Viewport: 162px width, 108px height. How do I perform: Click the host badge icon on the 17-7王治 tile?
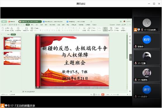coord(135,30)
